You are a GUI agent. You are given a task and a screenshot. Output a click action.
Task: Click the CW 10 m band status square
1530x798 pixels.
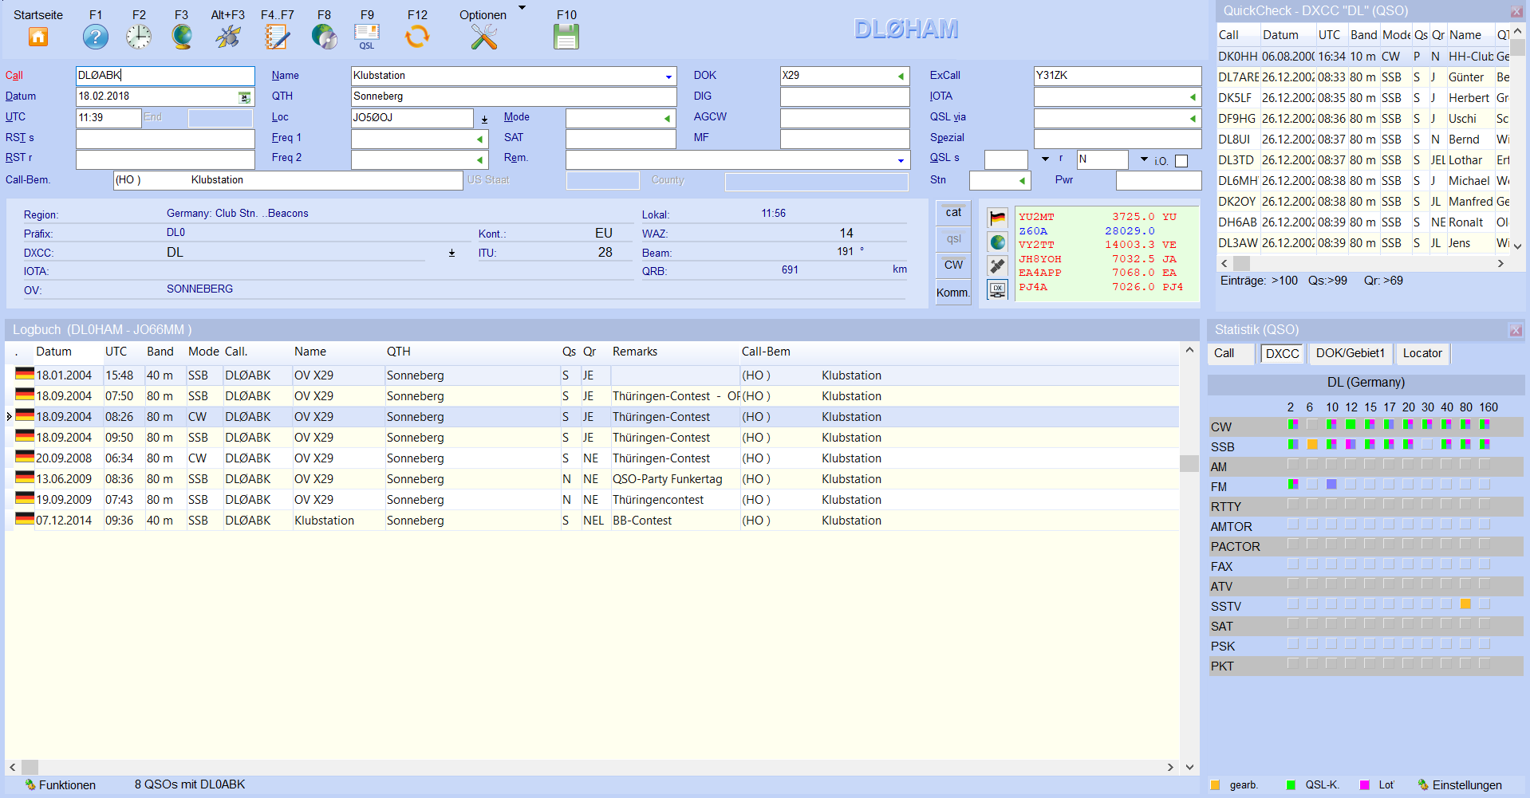coord(1331,424)
